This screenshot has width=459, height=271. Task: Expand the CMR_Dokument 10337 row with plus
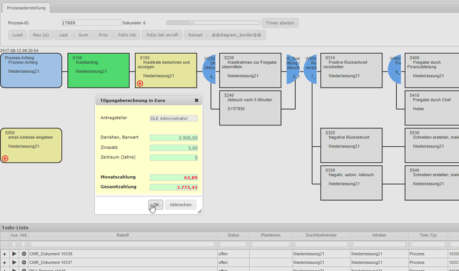tap(5, 262)
